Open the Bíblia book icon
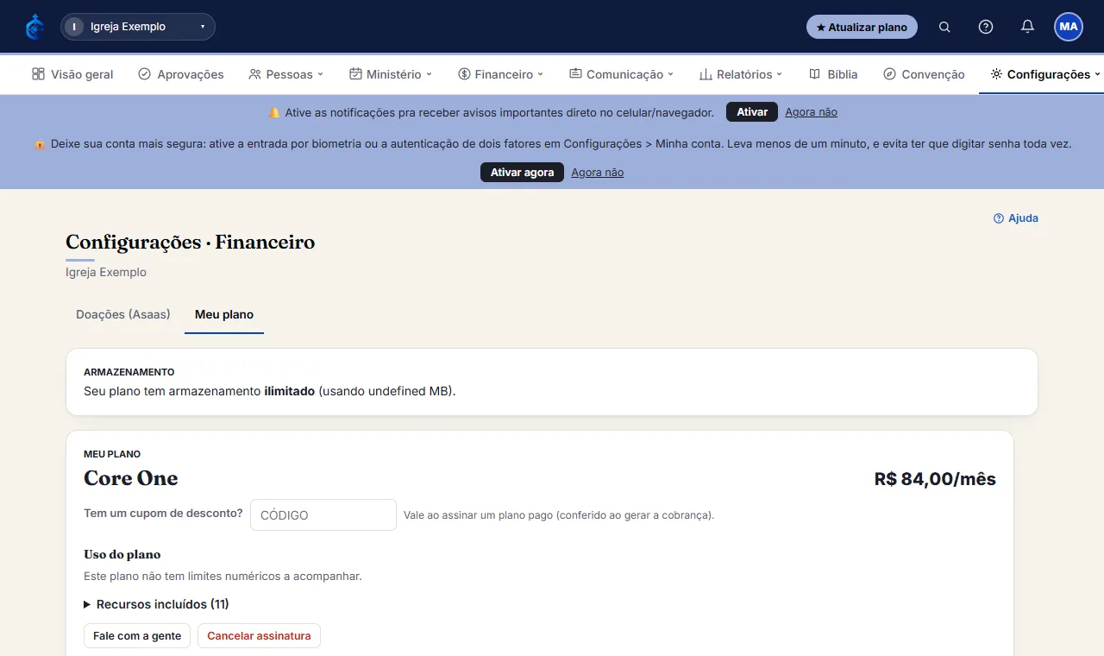The image size is (1104, 656). 814,74
